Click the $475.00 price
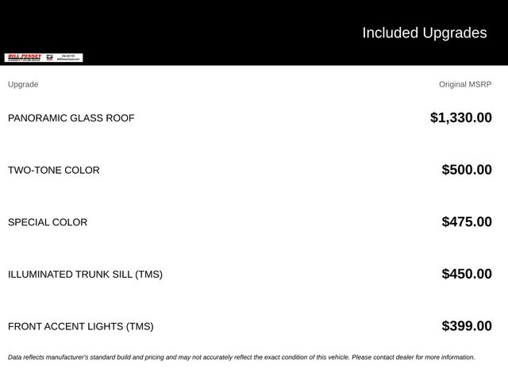508x381 pixels. tap(467, 222)
